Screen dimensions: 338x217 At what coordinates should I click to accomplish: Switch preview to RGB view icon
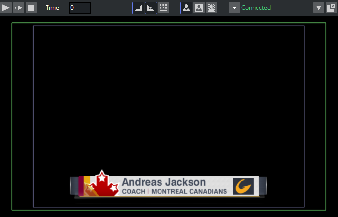186,8
